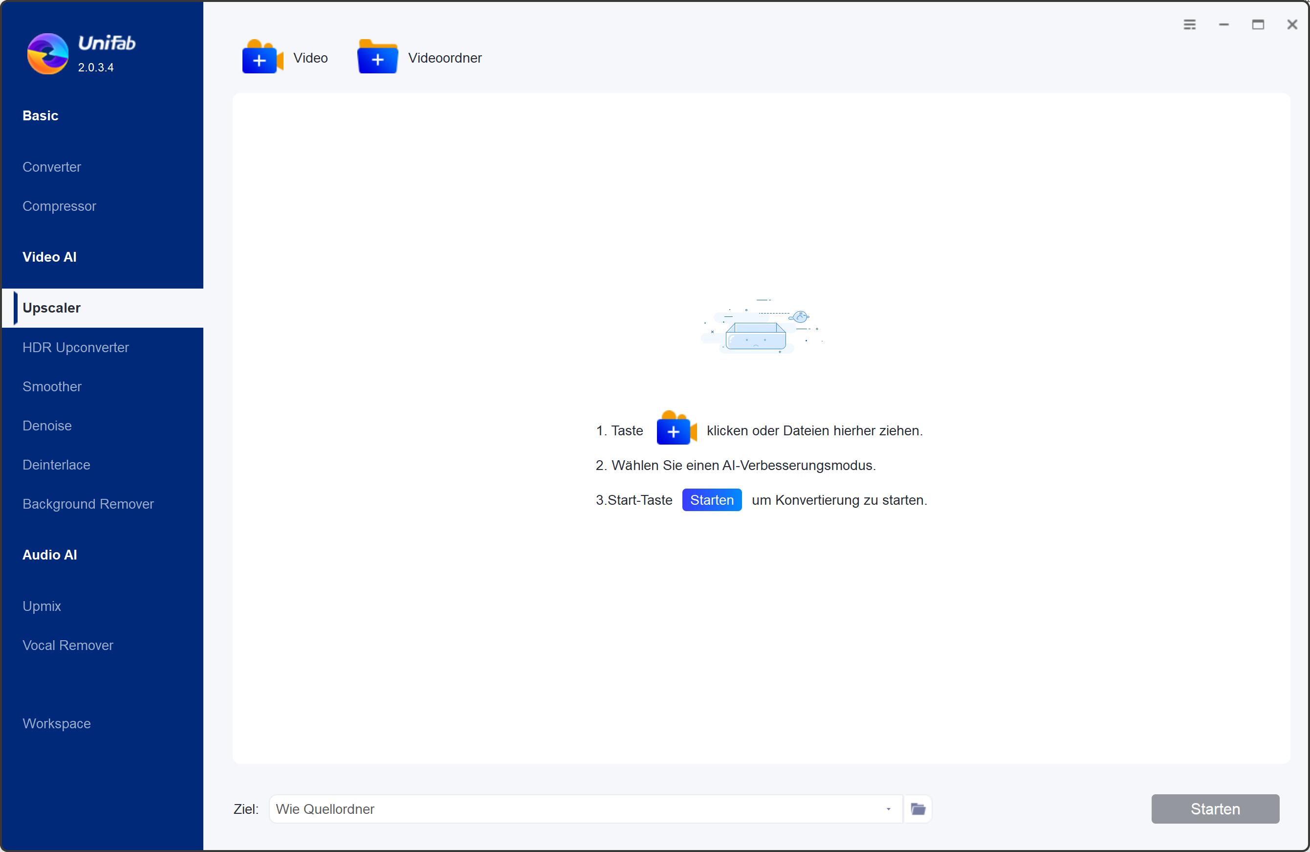1310x852 pixels.
Task: Navigate to the Compressor section
Action: (x=59, y=206)
